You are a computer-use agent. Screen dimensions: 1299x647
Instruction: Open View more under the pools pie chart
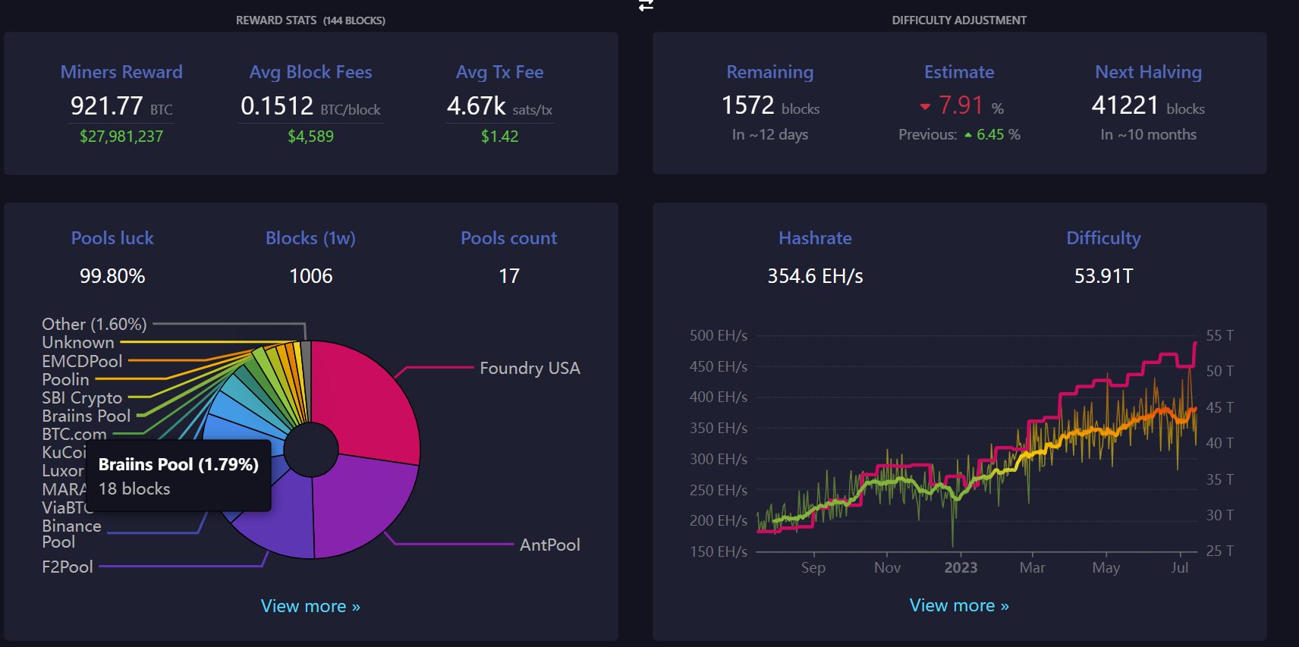pyautogui.click(x=310, y=606)
